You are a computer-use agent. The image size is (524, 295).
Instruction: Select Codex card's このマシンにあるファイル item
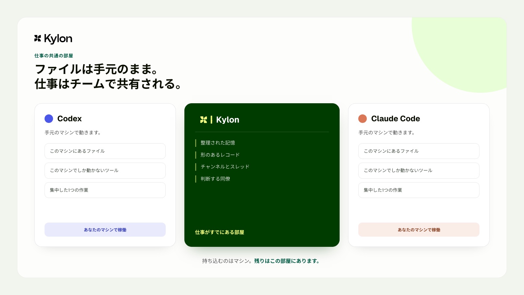pos(105,151)
